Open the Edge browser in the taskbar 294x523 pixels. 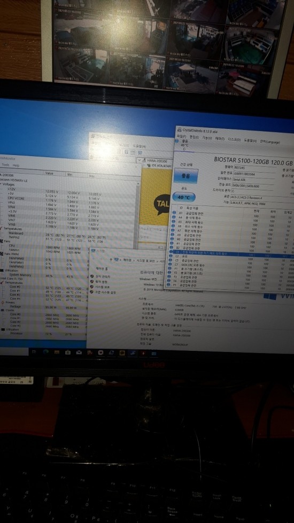[45, 352]
